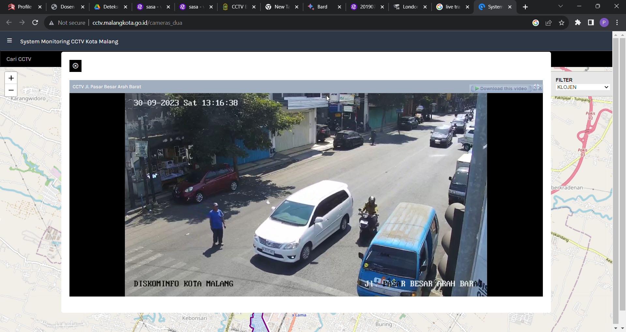Click the Karangwidoro label on the map
Screen dimensions: 626x332
pos(28,98)
